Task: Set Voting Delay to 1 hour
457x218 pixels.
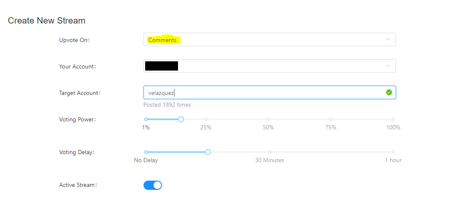Action: click(x=393, y=152)
